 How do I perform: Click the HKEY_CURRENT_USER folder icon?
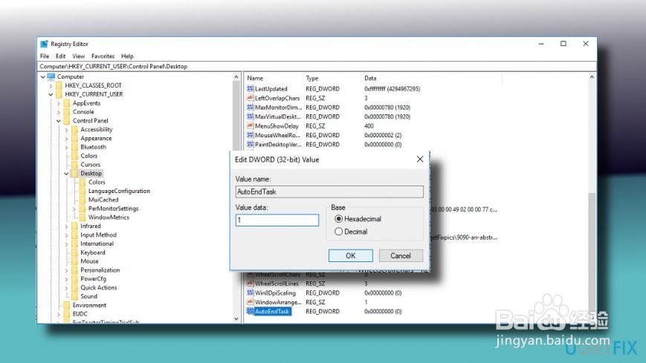pyautogui.click(x=59, y=94)
